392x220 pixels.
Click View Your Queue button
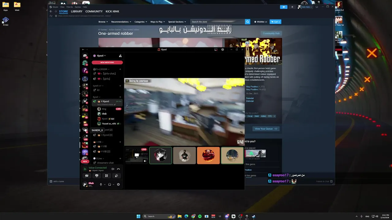coord(266,129)
